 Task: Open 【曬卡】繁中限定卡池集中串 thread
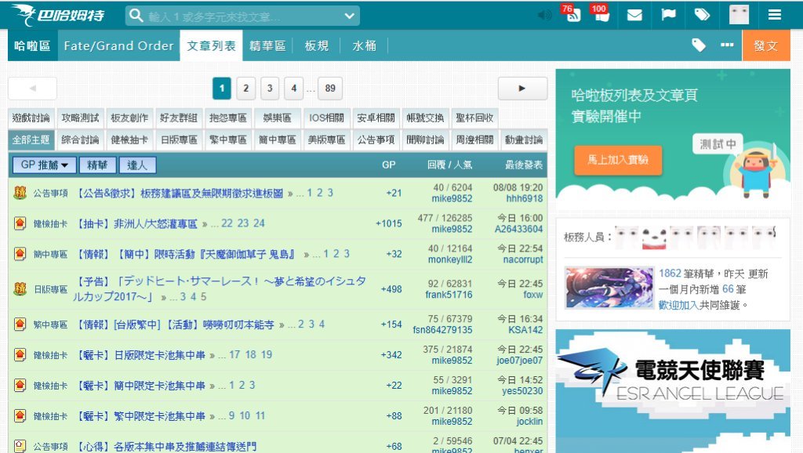pos(140,415)
